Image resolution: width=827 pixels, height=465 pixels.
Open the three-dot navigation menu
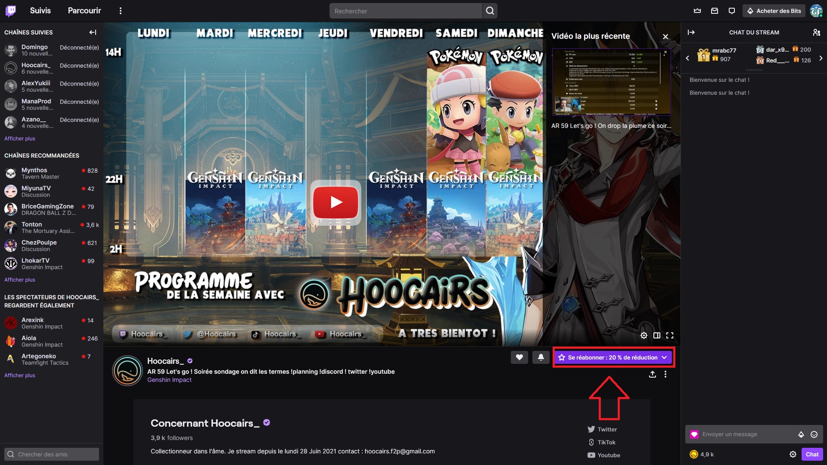pyautogui.click(x=121, y=11)
